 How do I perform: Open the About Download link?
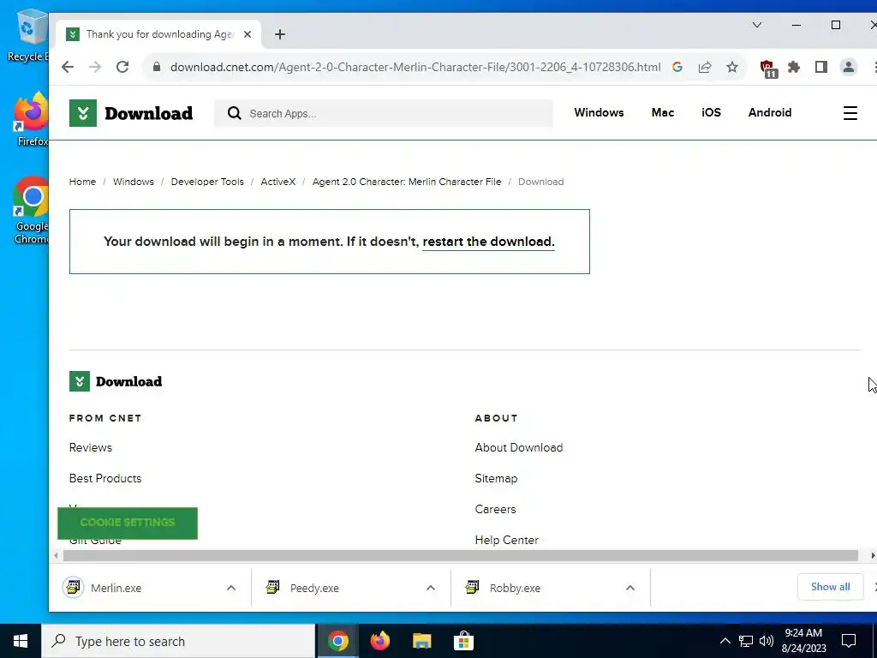coord(518,447)
